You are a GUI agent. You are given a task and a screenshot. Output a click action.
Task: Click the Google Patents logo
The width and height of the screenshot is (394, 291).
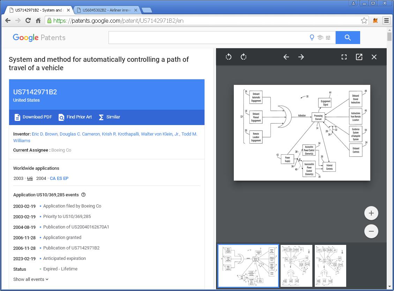click(39, 37)
